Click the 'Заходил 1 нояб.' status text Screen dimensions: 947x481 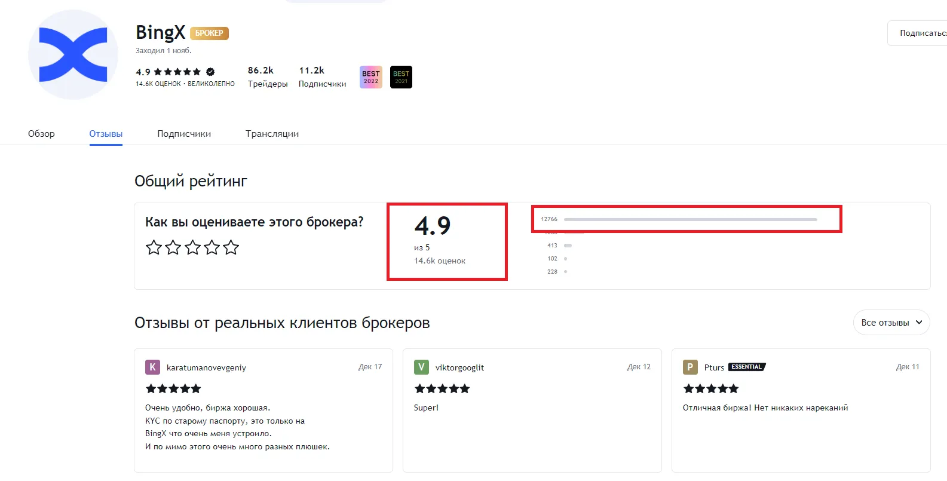coord(164,51)
